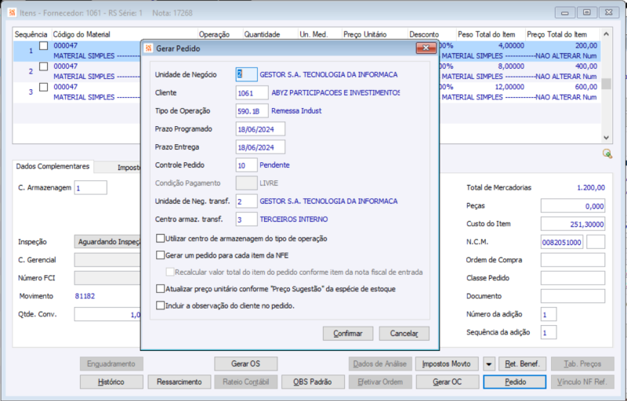The height and width of the screenshot is (401, 627).
Task: Click the Peso Total do Item column header
Action: click(x=491, y=34)
